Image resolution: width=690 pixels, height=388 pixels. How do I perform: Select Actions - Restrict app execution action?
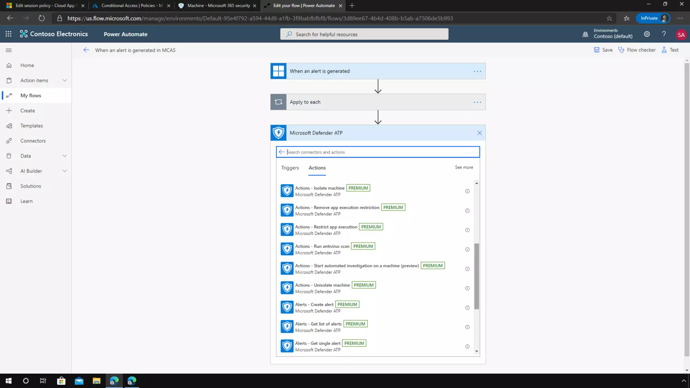coord(376,230)
